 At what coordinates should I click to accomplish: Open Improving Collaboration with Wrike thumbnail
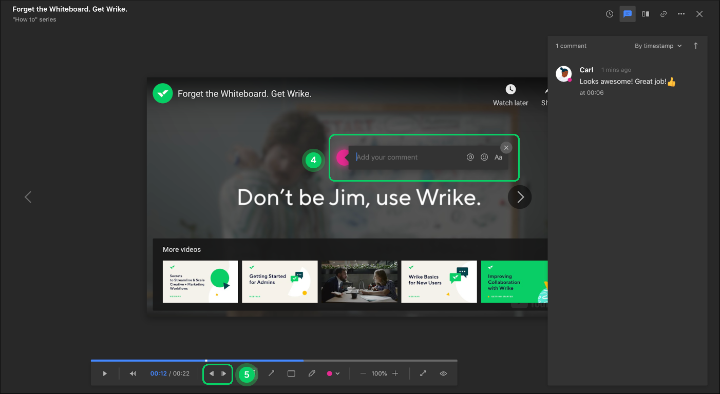click(514, 282)
